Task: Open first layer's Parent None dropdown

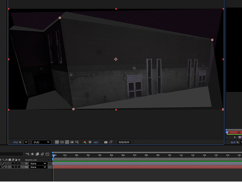Action: 38,163
